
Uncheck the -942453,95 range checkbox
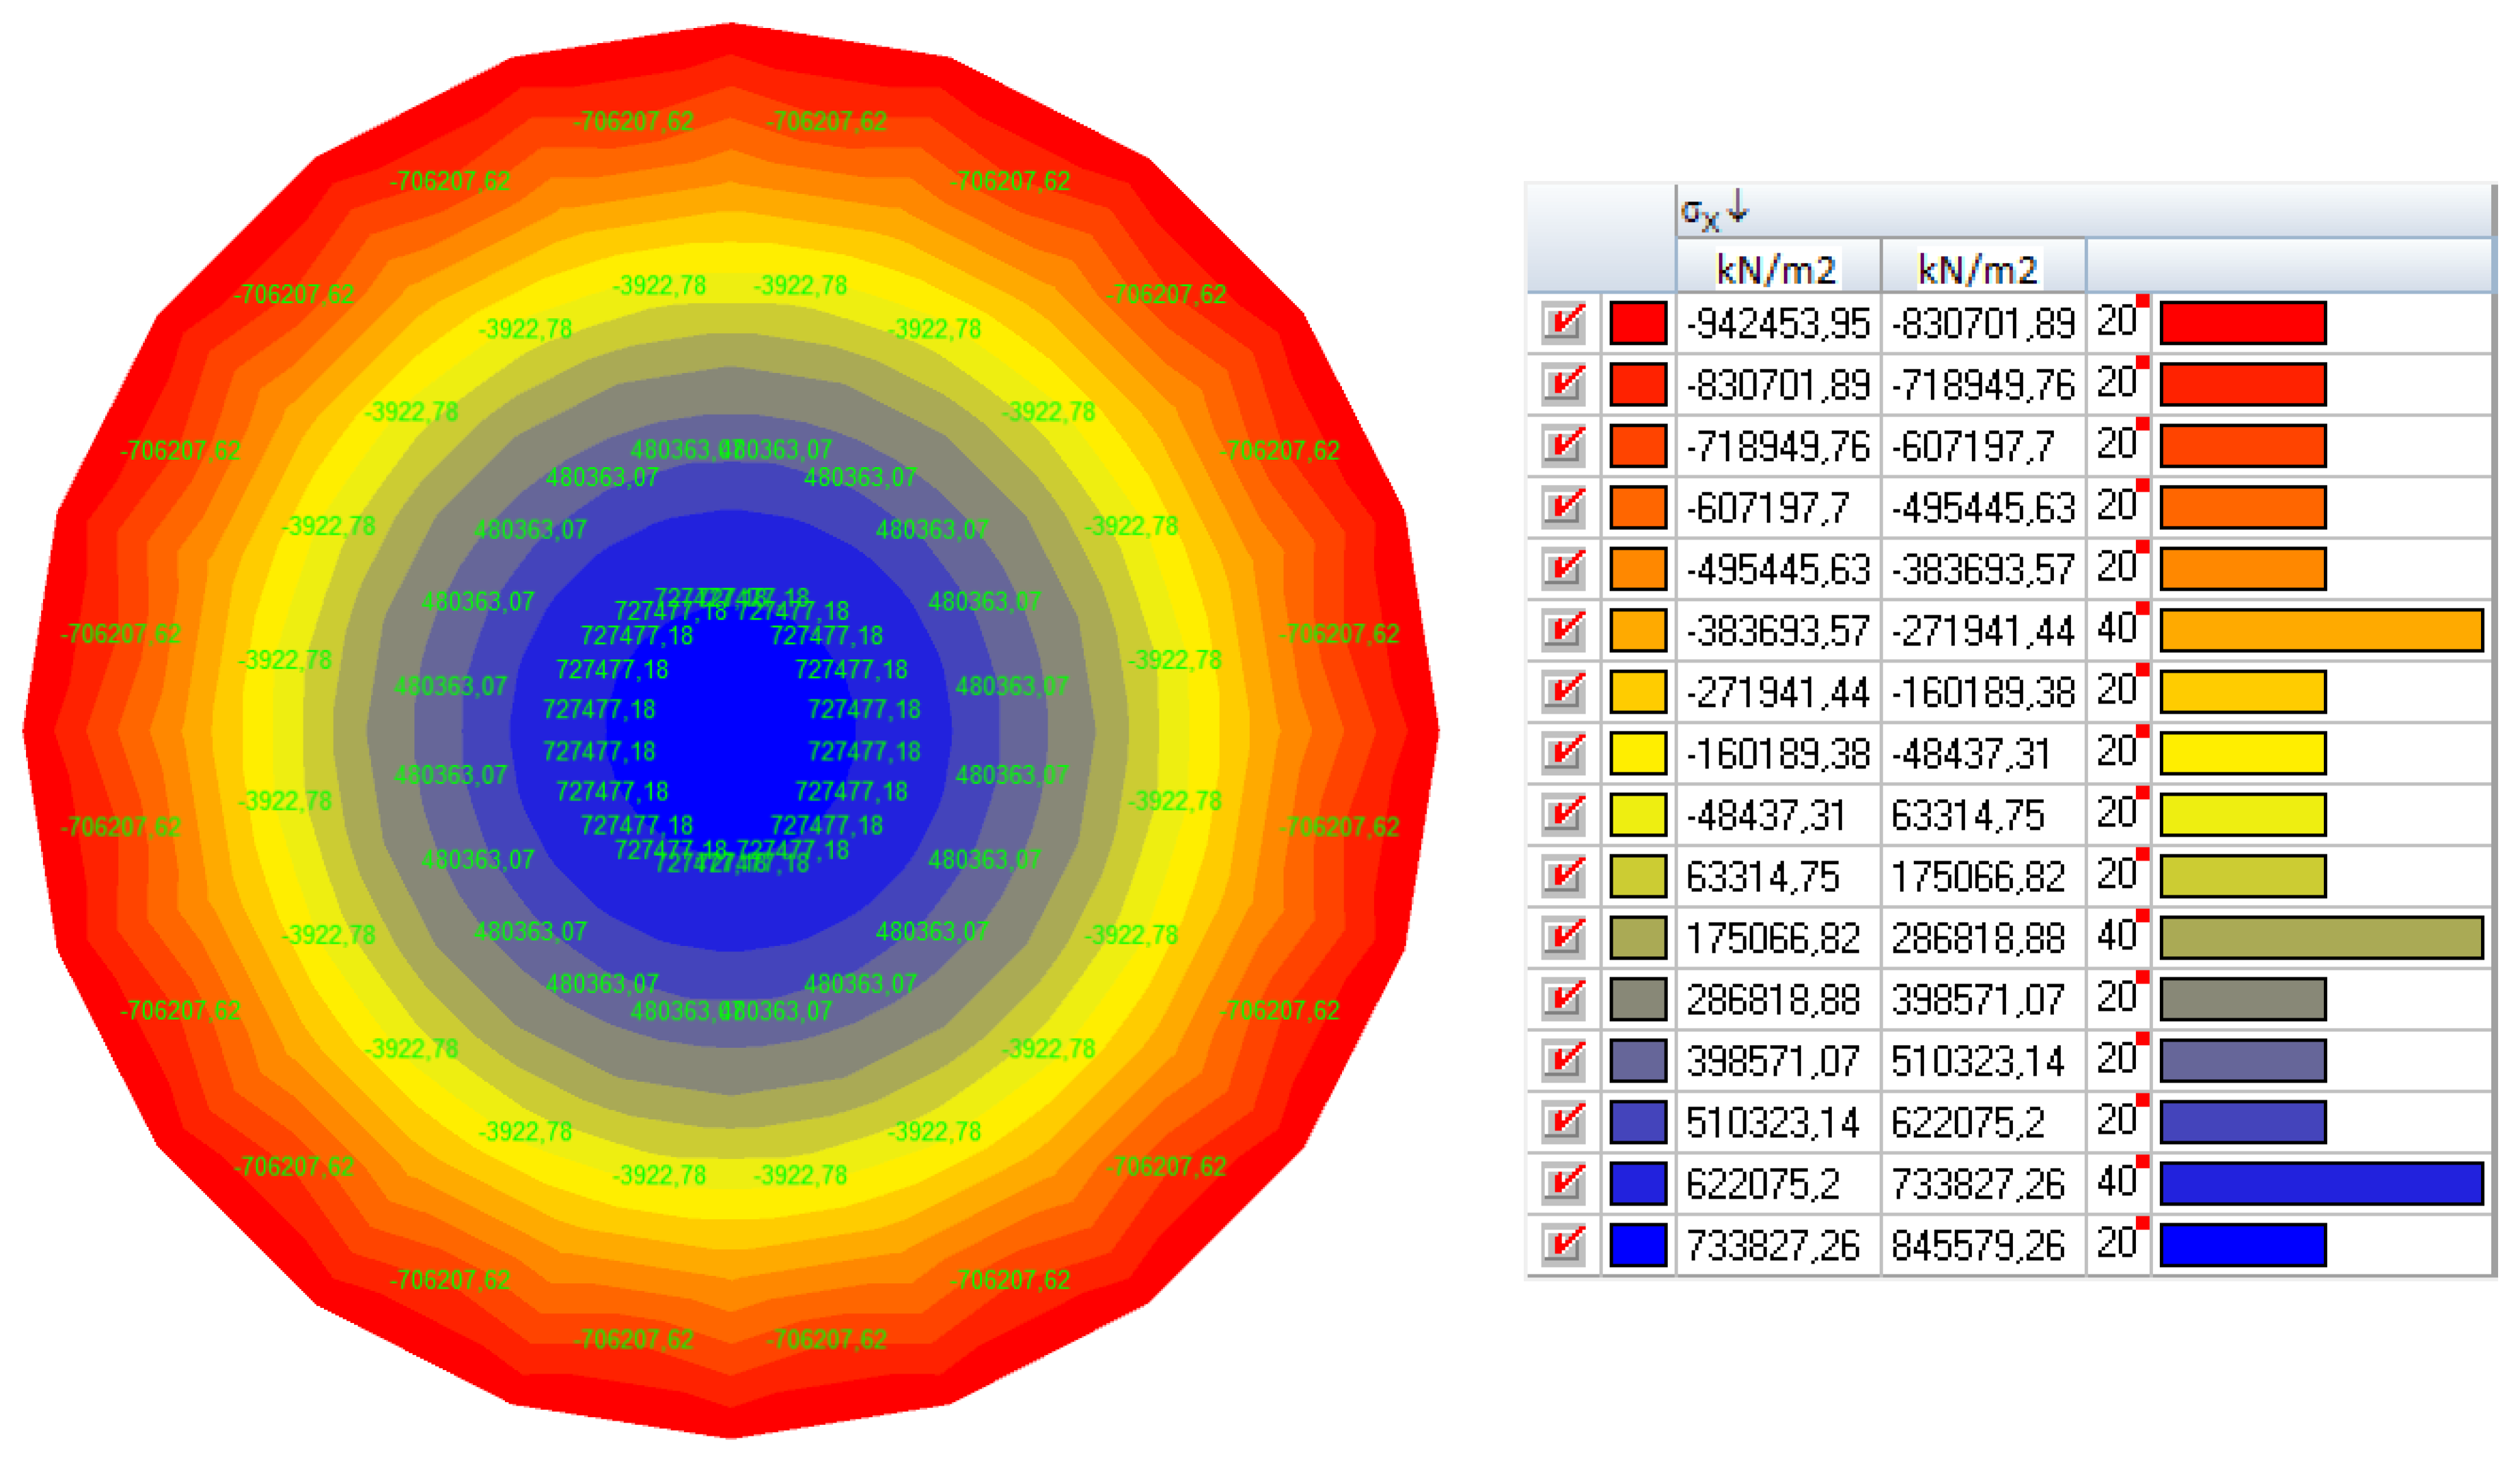tap(1563, 323)
